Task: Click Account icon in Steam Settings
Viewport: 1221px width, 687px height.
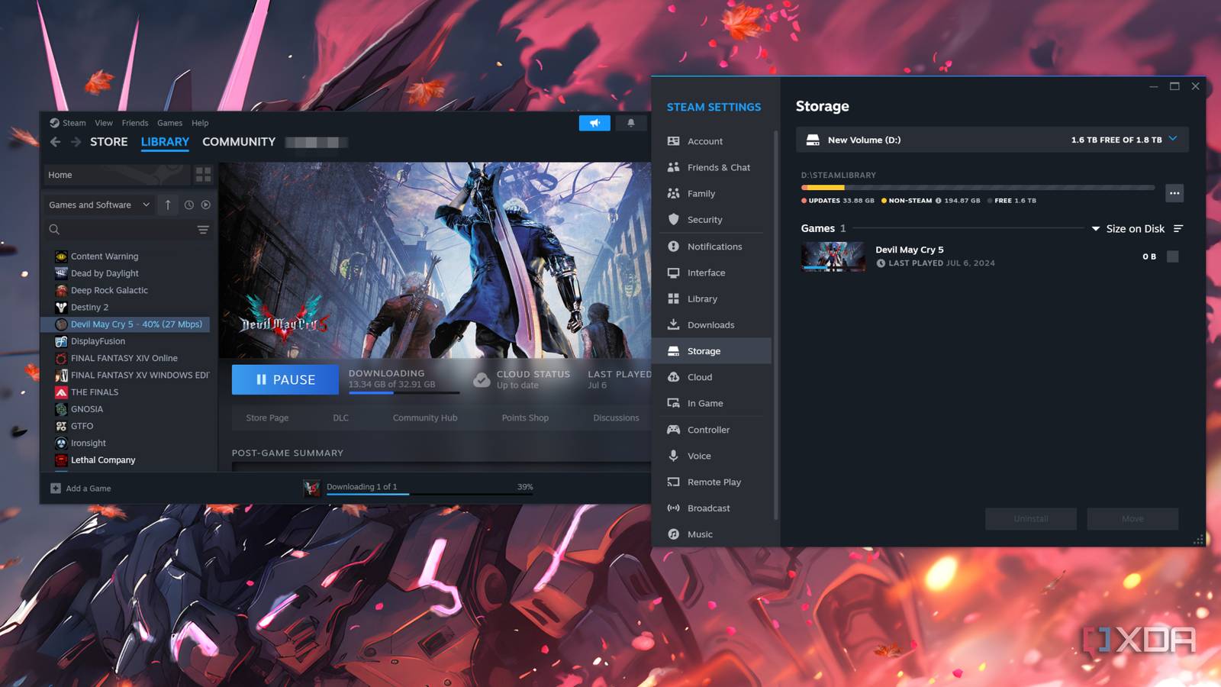Action: click(673, 141)
